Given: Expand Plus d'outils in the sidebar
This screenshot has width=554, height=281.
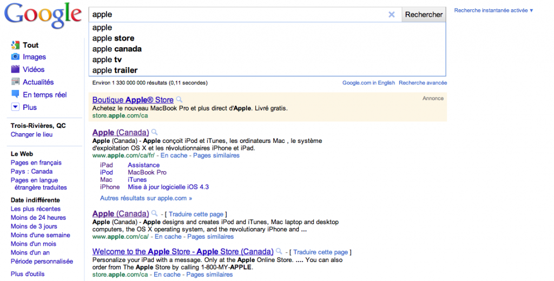Looking at the screenshot, I should tap(28, 274).
